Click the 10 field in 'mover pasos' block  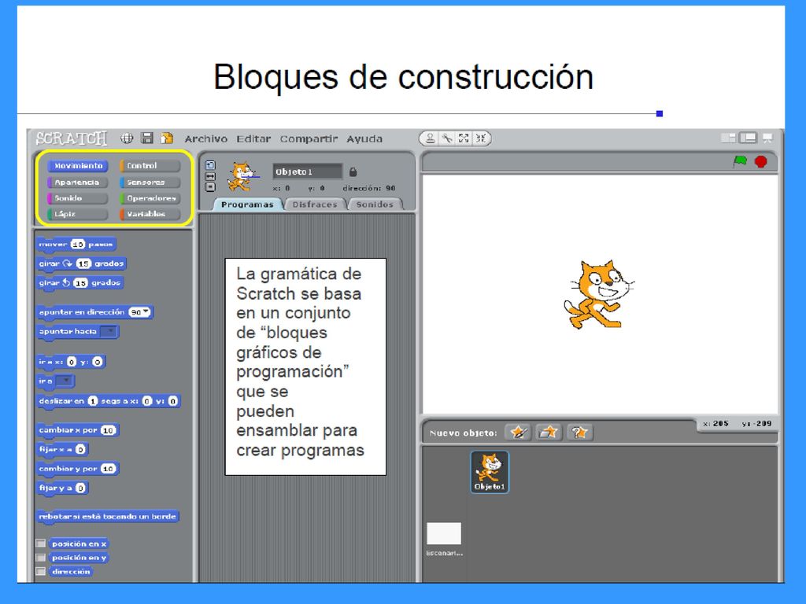click(x=78, y=245)
